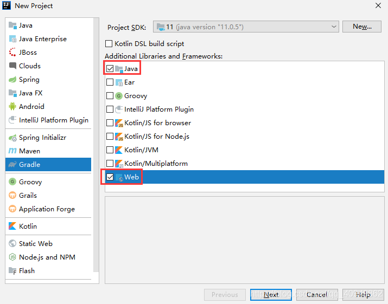
Task: Select Kotlin/Multiplatform label in frameworks list
Action: 156,164
